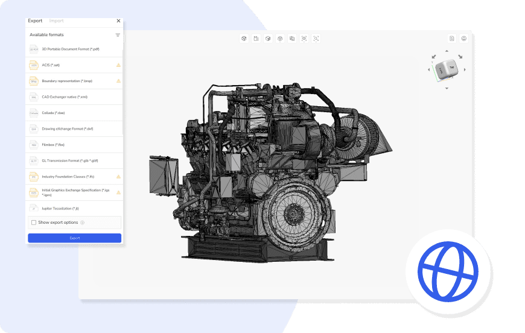Open the export options info icon
Viewport: 525px width, 333px height.
coord(82,223)
